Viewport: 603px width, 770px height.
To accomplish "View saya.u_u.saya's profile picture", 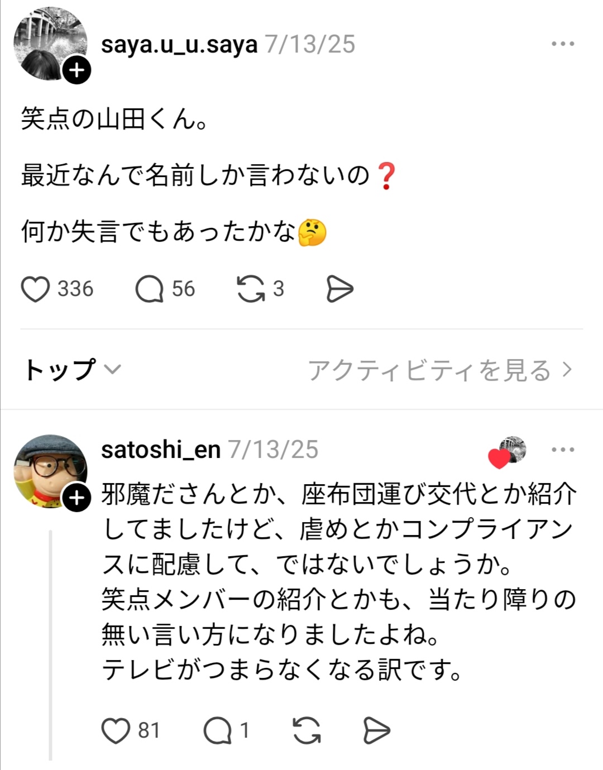I will pos(47,41).
